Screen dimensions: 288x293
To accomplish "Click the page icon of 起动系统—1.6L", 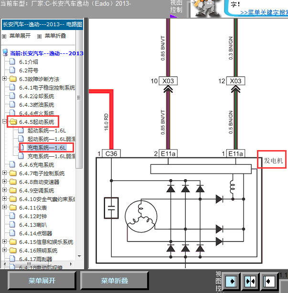I will click(21, 131).
